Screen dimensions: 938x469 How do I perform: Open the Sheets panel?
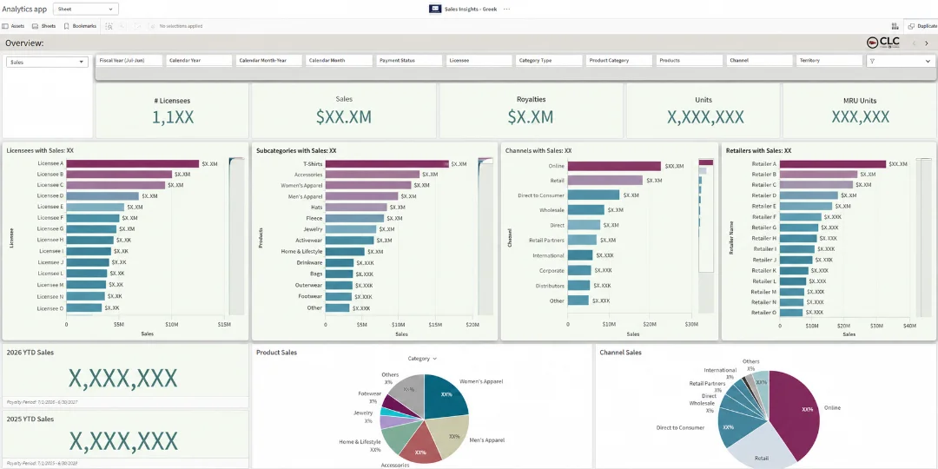pyautogui.click(x=43, y=26)
